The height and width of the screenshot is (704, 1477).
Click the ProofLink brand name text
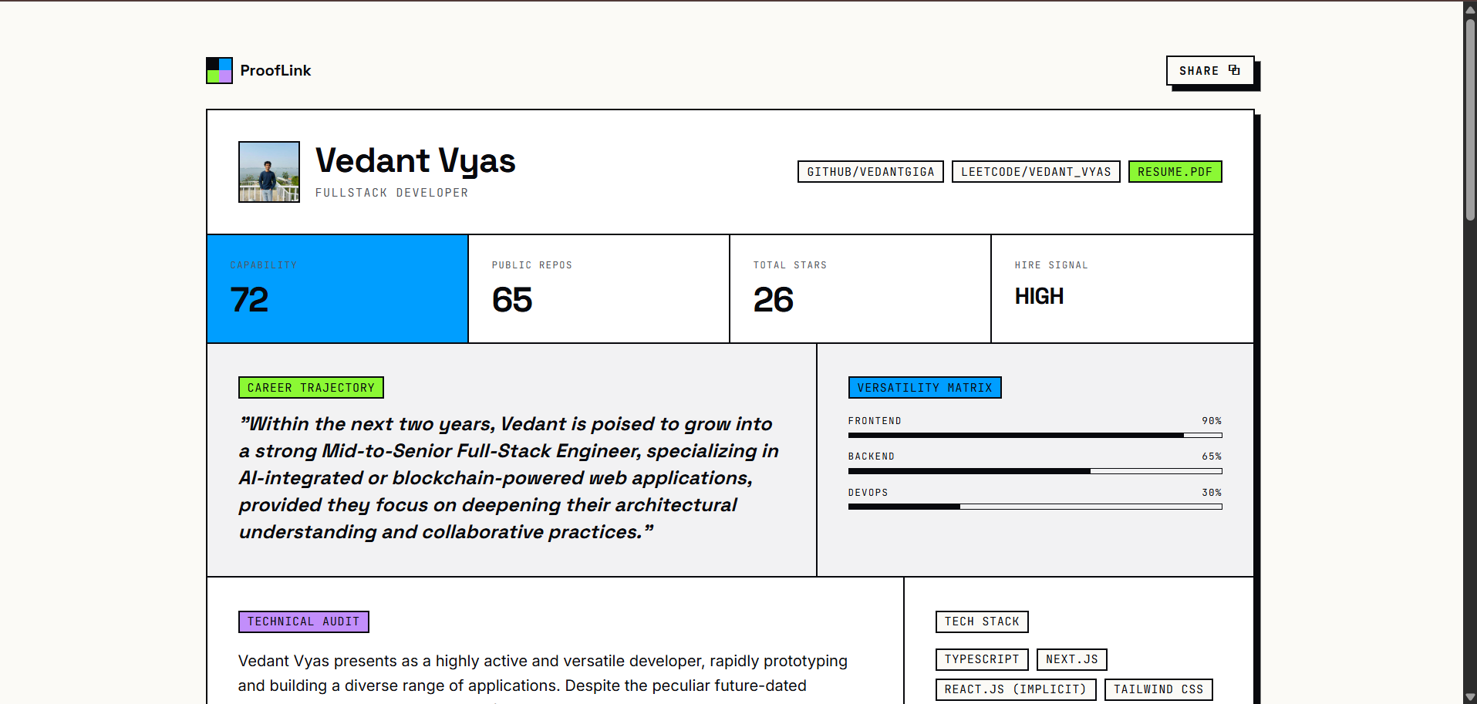(x=275, y=70)
